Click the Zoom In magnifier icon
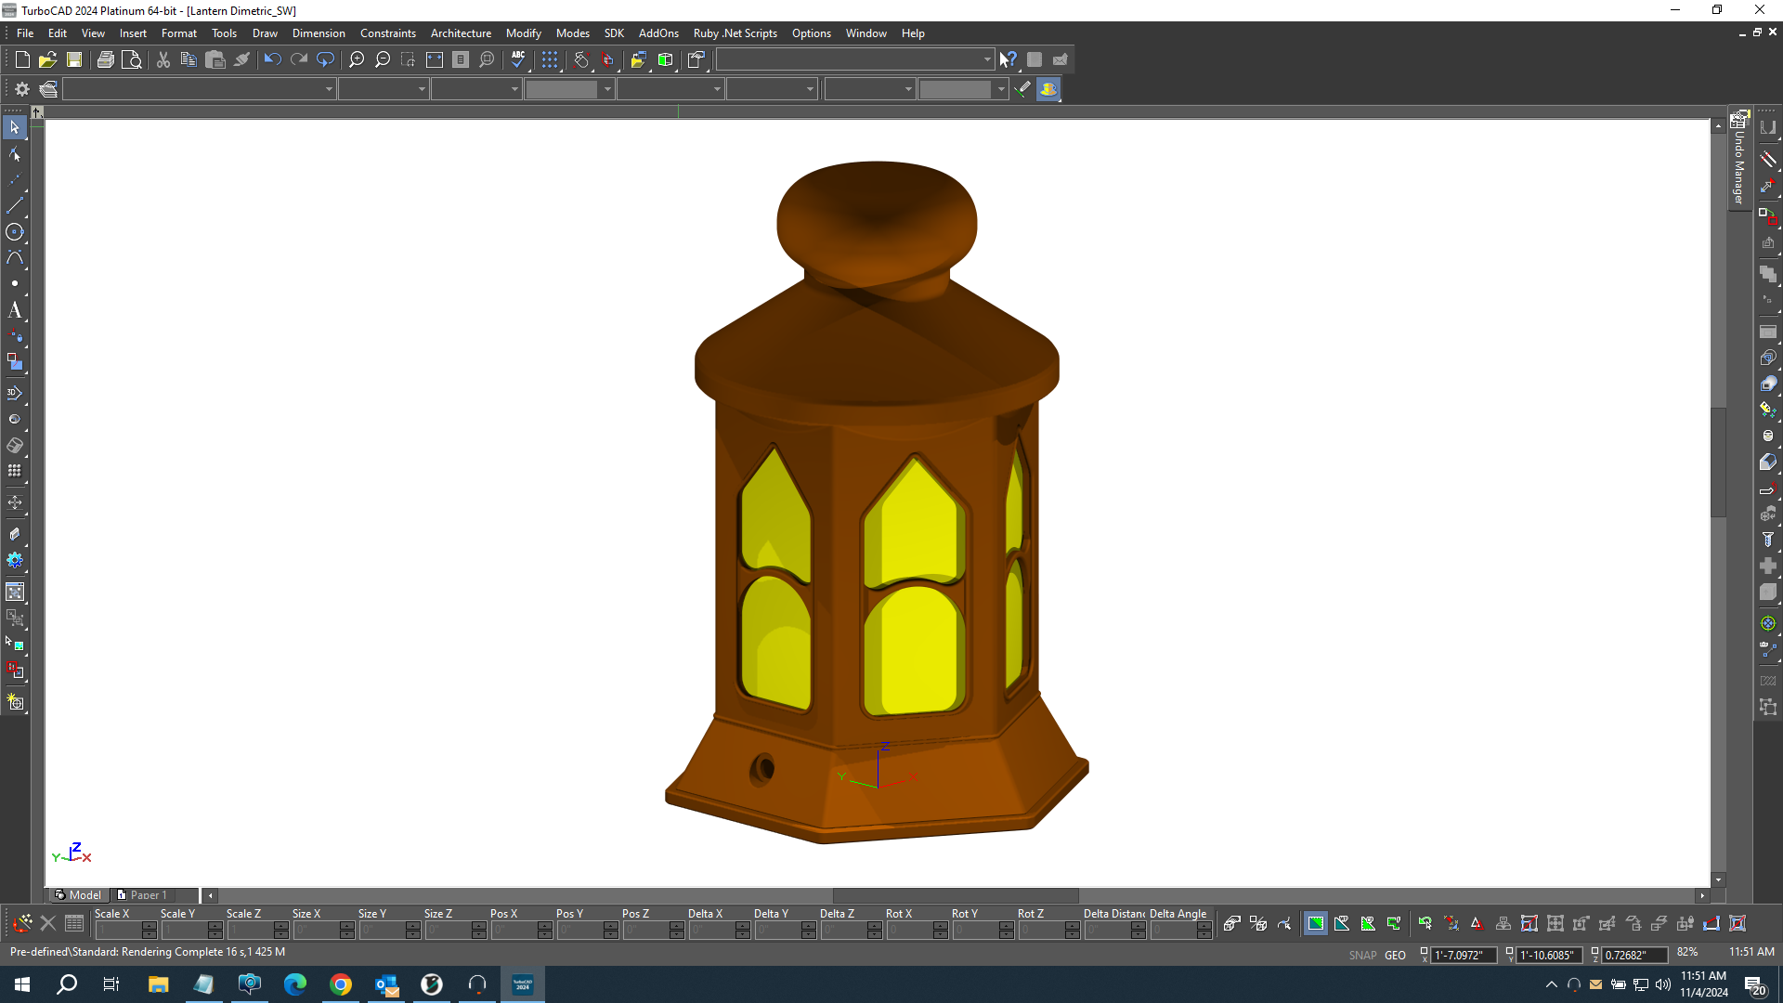Viewport: 1783px width, 1003px height. tap(357, 59)
